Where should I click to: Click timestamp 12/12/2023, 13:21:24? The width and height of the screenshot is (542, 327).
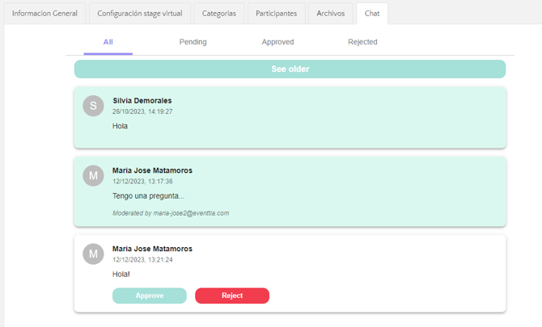point(142,260)
